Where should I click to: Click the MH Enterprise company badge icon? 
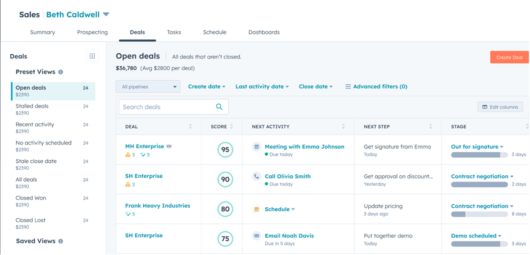tap(169, 146)
